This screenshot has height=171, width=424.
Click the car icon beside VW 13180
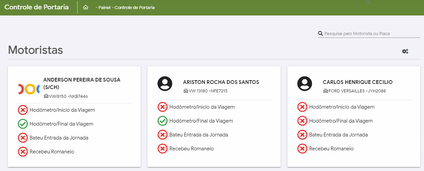point(186,91)
